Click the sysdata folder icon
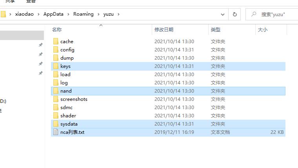Image resolution: width=298 pixels, height=168 pixels. (56, 124)
